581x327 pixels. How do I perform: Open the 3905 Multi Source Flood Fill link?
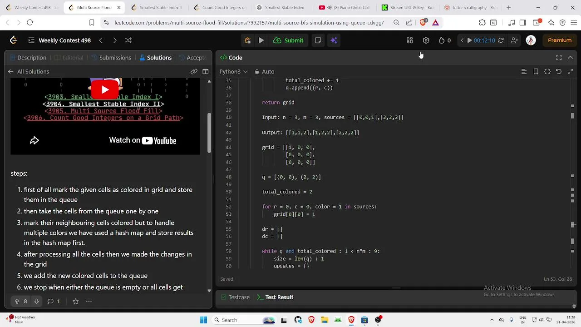tap(103, 111)
